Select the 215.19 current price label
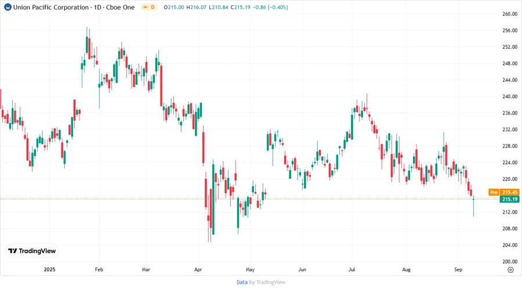 pyautogui.click(x=510, y=200)
